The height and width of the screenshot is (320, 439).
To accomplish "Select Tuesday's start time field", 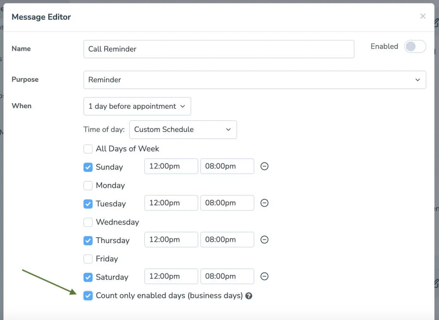I will click(171, 203).
